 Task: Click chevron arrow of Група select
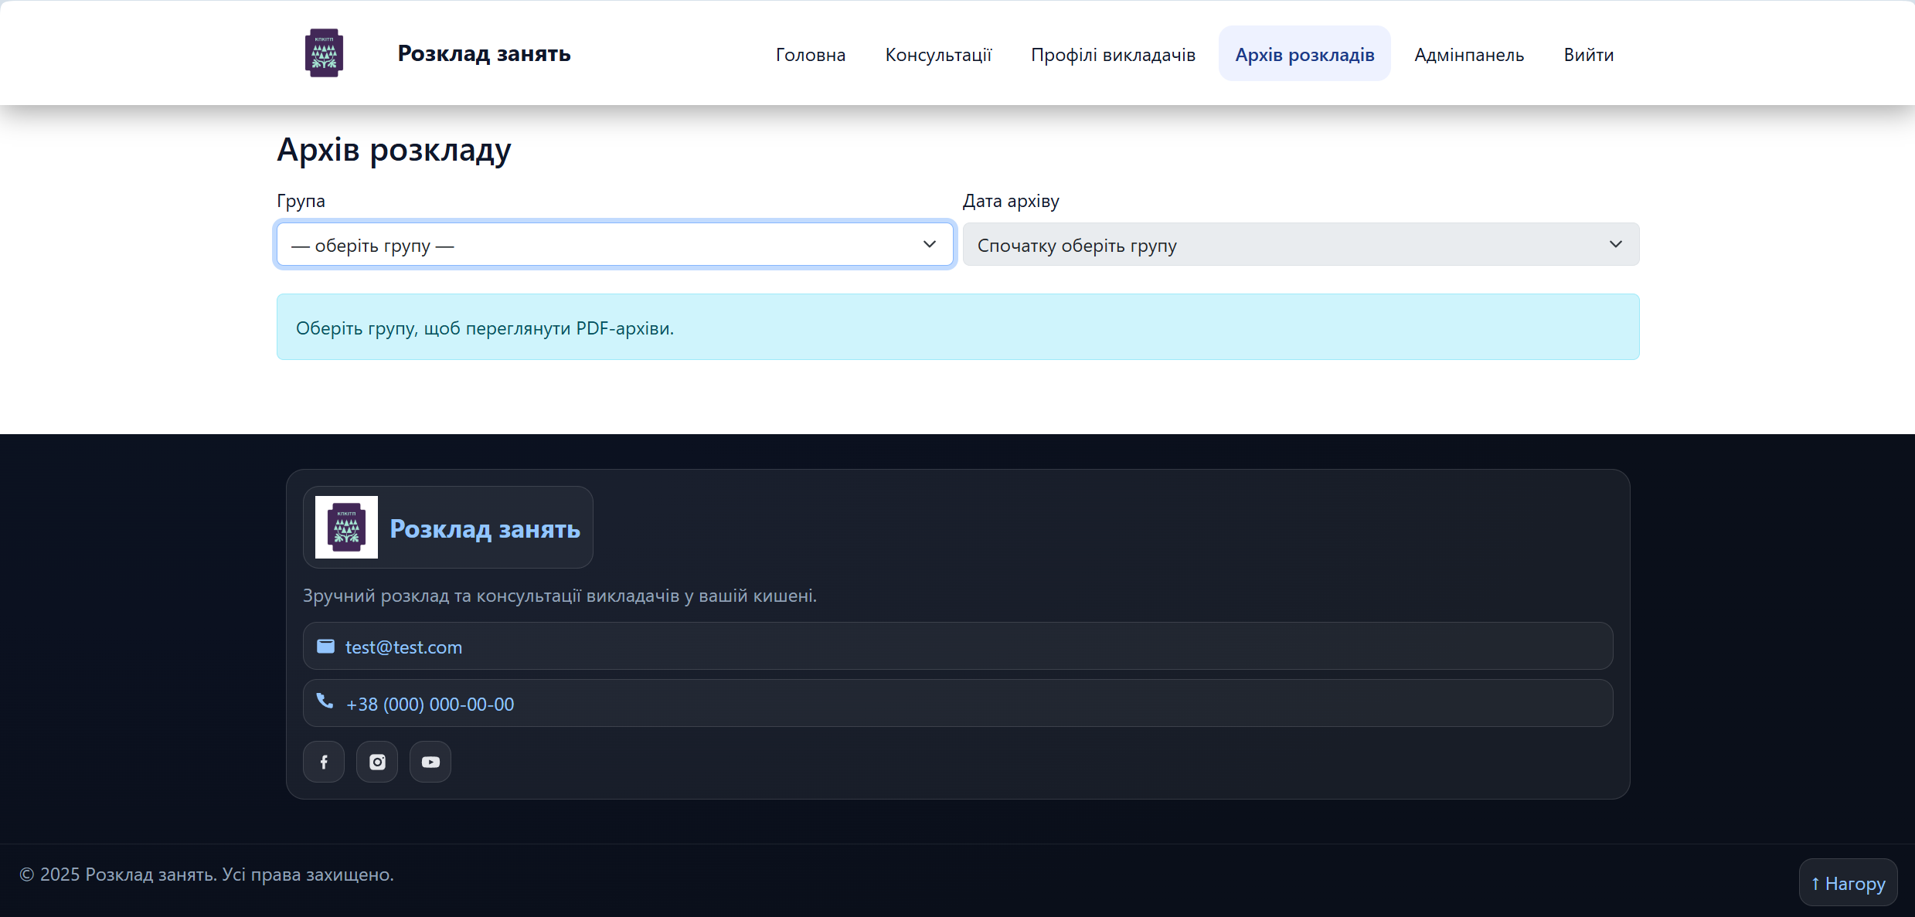pyautogui.click(x=930, y=244)
